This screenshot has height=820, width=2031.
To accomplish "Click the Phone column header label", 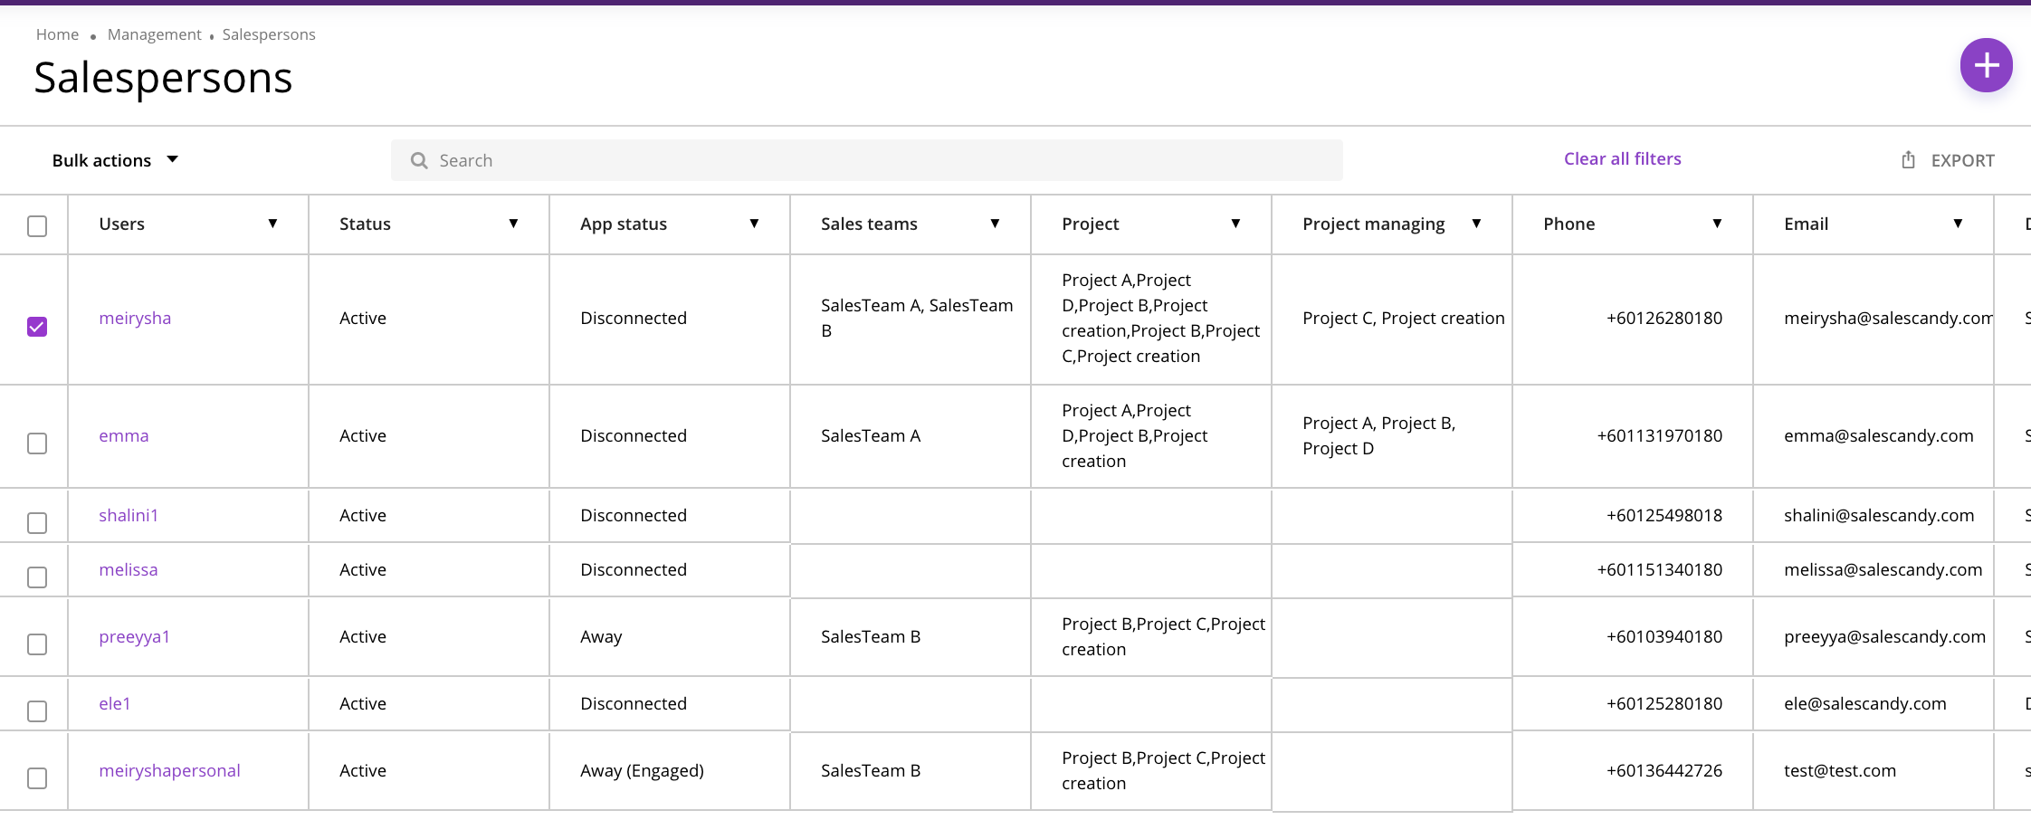I will pos(1569,224).
